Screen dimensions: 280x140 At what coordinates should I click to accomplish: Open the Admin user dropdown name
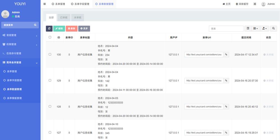coord(271,4)
